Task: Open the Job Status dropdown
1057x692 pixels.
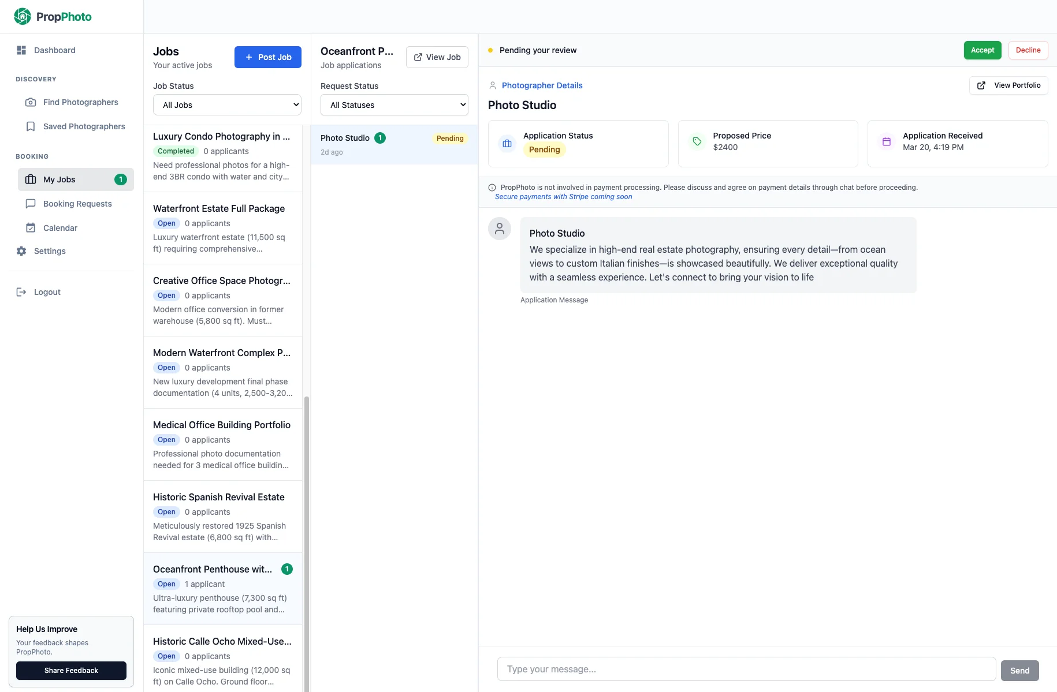Action: (x=226, y=104)
